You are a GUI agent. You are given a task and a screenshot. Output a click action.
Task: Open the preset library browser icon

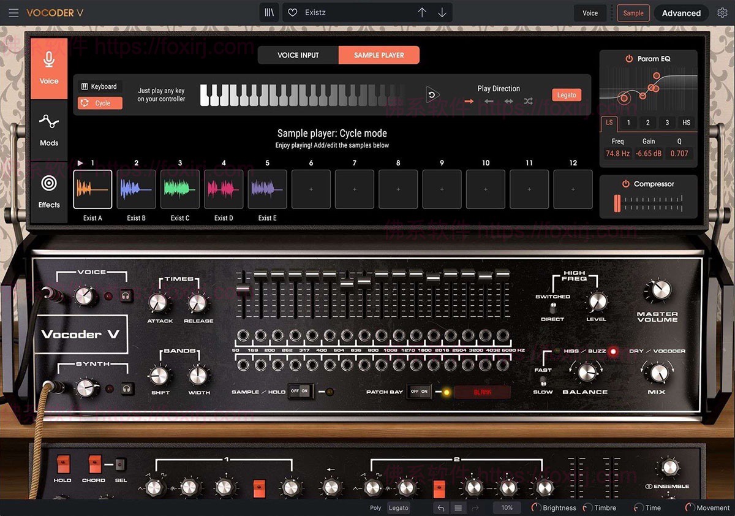tap(269, 12)
